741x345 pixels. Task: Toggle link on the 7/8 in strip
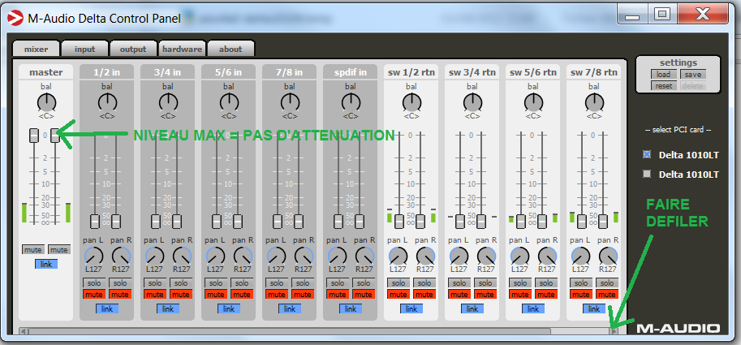290,308
